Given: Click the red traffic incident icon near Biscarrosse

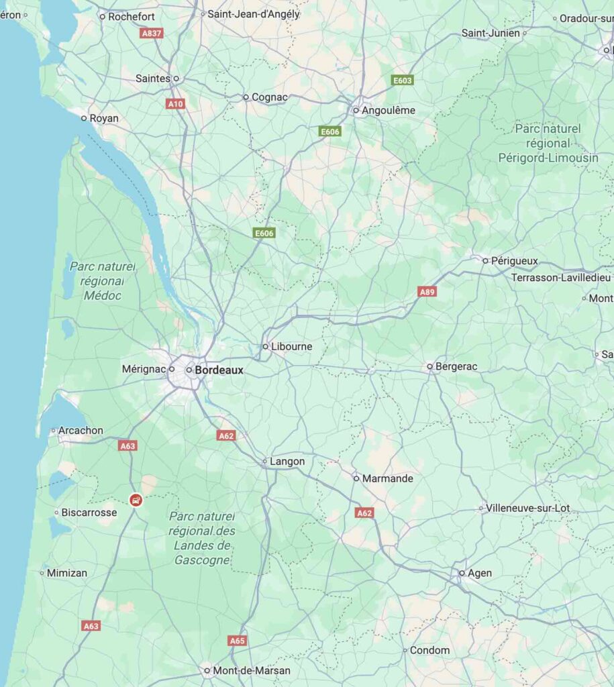Looking at the screenshot, I should click(x=136, y=500).
